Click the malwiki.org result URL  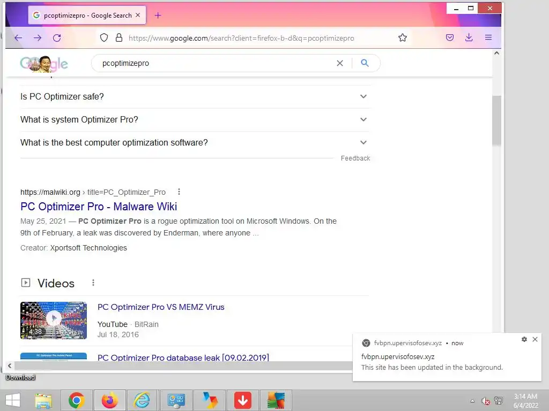[93, 192]
